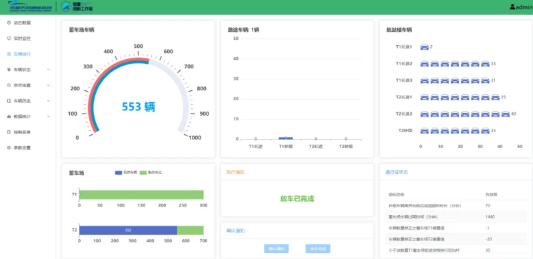Image resolution: width=533 pixels, height=259 pixels.
Task: Click the count 31 beside T1长途3
Action: click(x=493, y=80)
